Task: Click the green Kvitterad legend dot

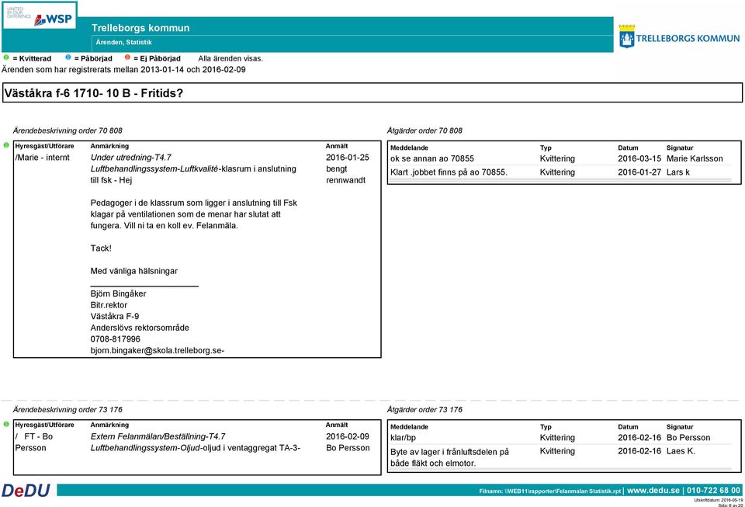Action: 6,57
